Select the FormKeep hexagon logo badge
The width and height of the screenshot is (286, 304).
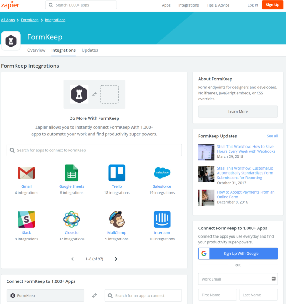coord(11,41)
